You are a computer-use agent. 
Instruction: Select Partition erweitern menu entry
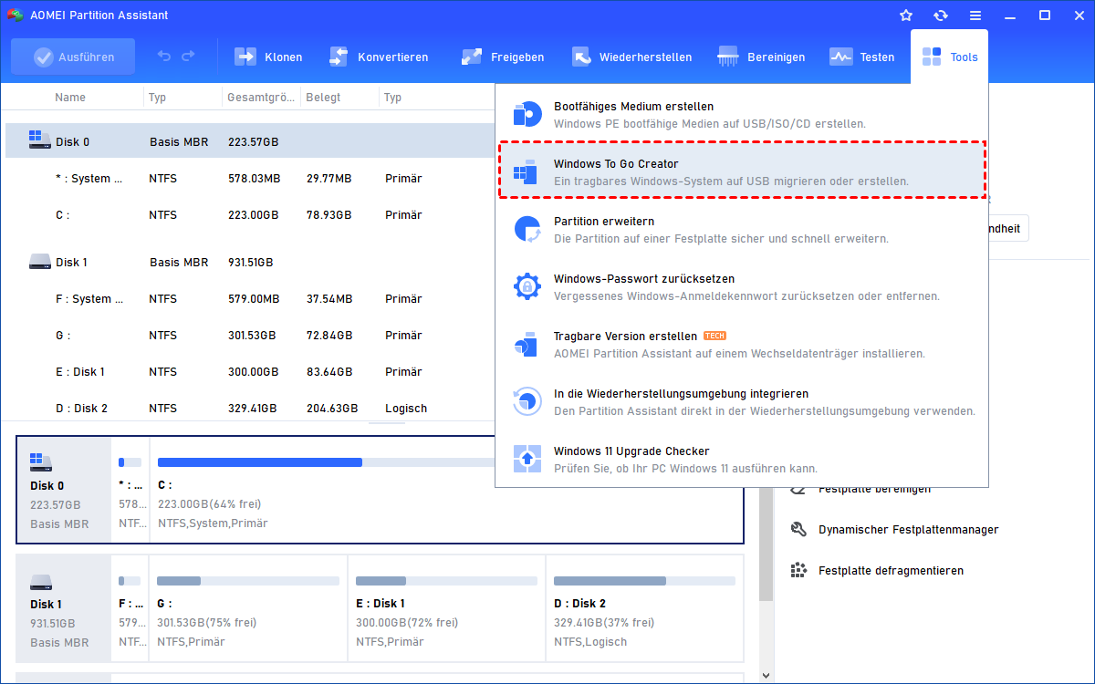[742, 230]
